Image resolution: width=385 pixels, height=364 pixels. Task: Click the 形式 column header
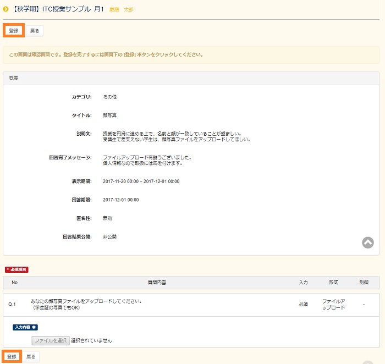[x=333, y=282]
